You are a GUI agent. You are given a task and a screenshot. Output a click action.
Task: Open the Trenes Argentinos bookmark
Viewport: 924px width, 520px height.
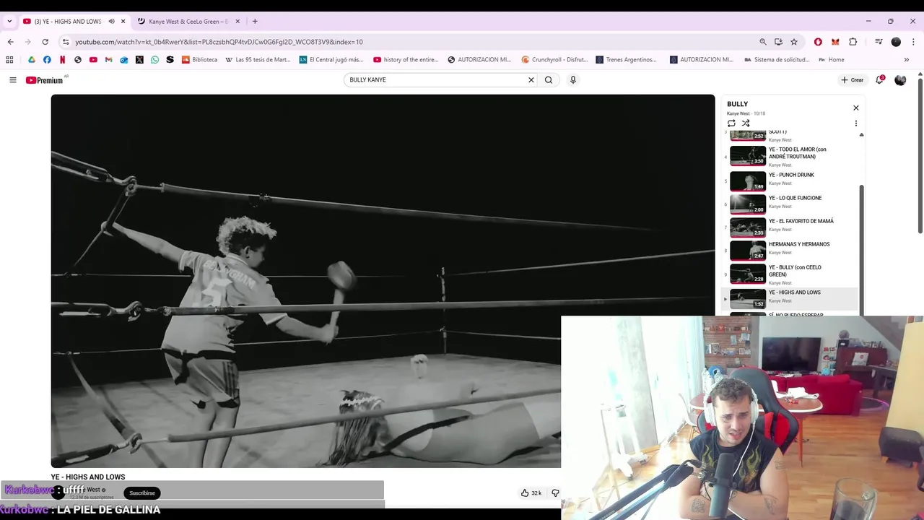pos(626,60)
